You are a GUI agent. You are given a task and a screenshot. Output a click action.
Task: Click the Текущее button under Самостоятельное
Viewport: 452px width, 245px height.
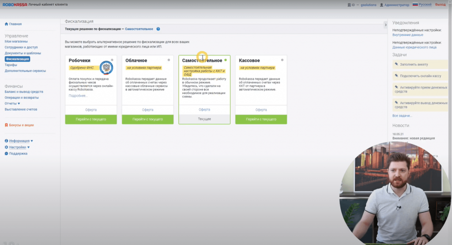204,119
